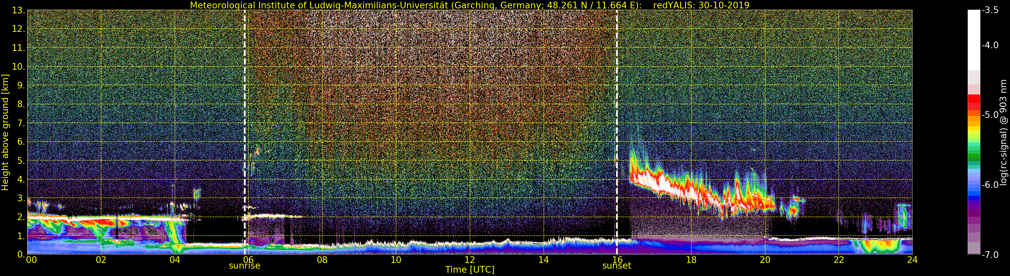Viewport: 1010px width, 276px height.
Task: Click the '12.' height tick label
Action: point(18,29)
